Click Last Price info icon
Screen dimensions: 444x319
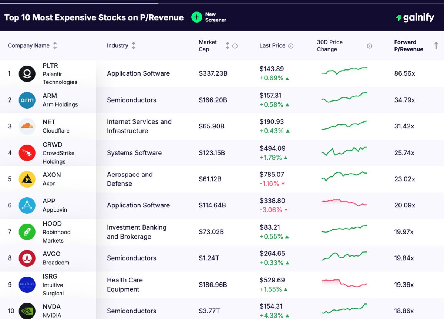pos(291,46)
